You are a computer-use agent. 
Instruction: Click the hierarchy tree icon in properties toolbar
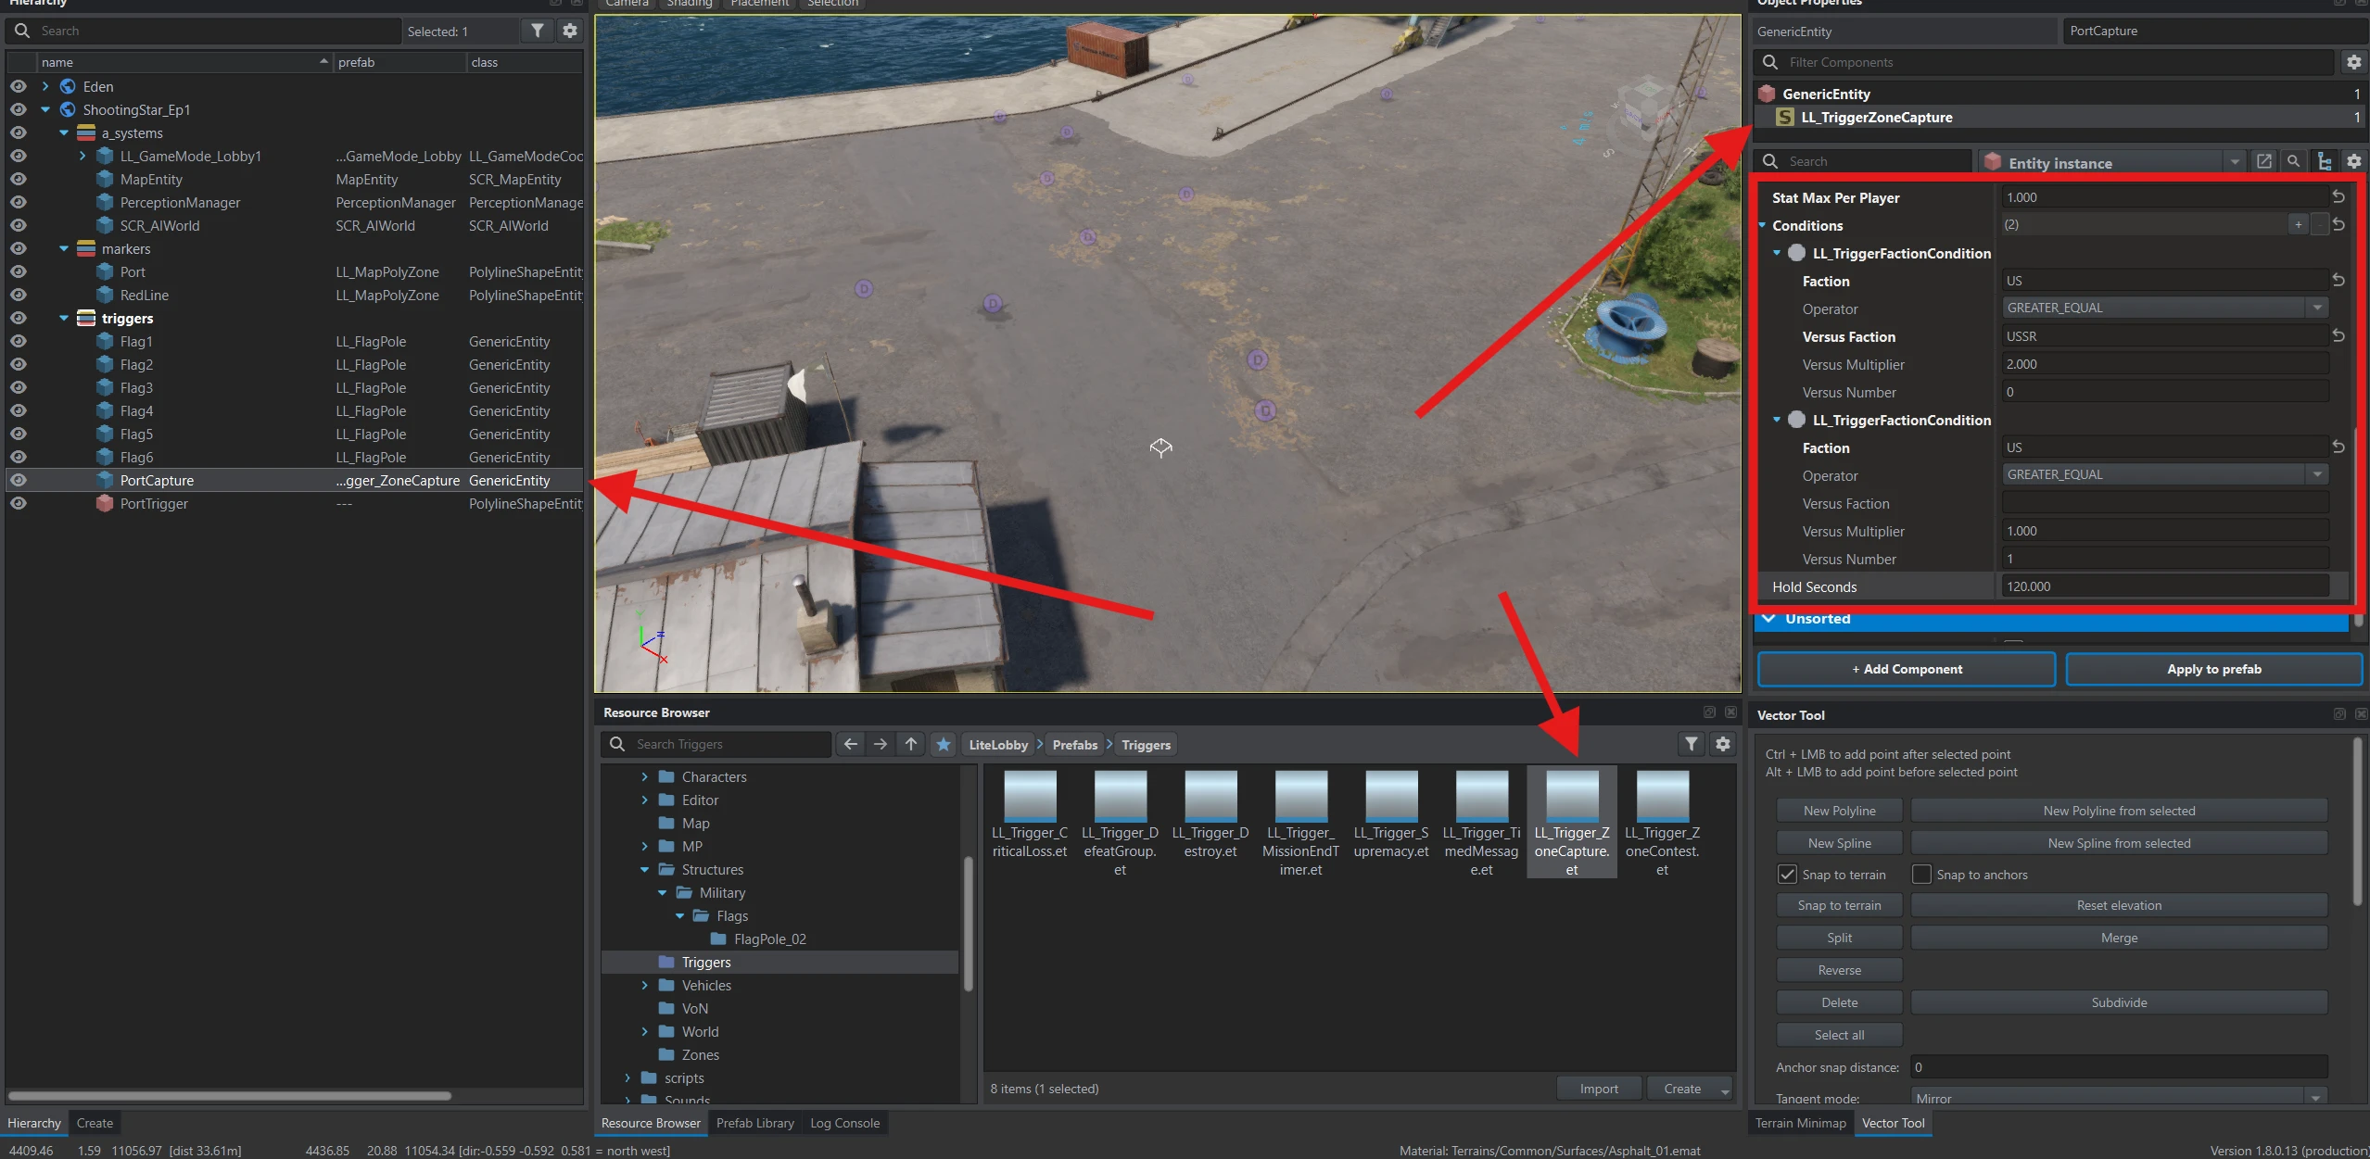coord(2324,161)
